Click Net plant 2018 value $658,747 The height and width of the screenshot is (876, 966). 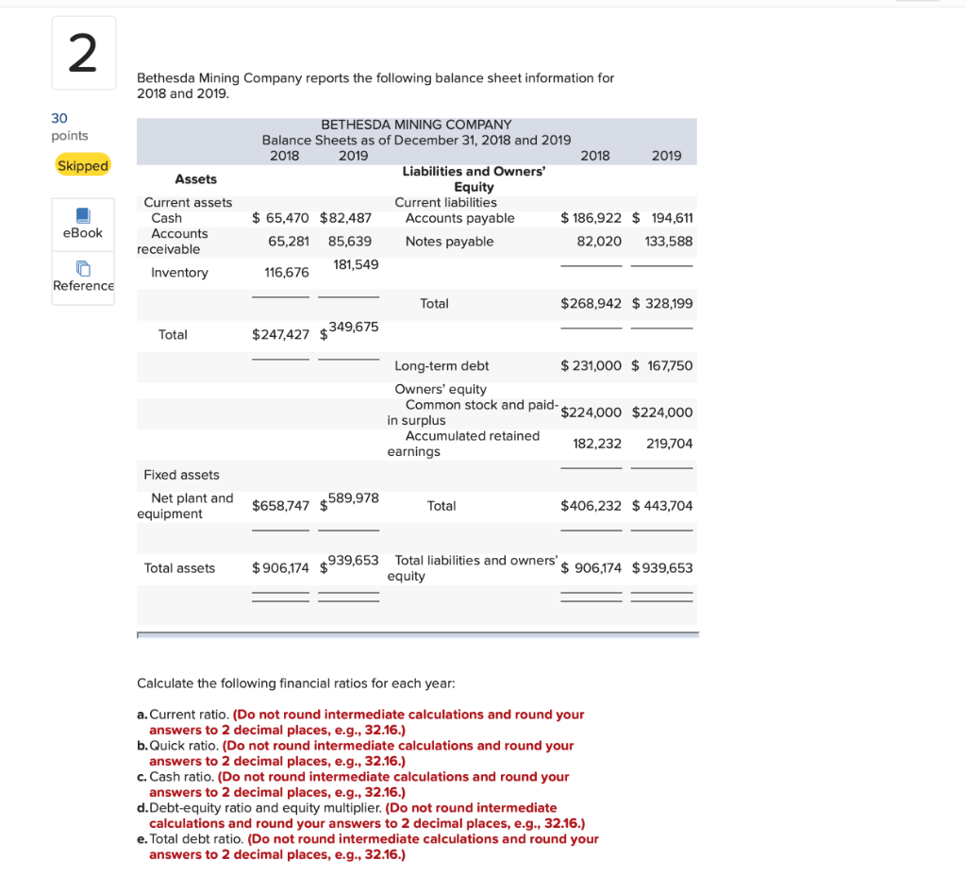280,506
